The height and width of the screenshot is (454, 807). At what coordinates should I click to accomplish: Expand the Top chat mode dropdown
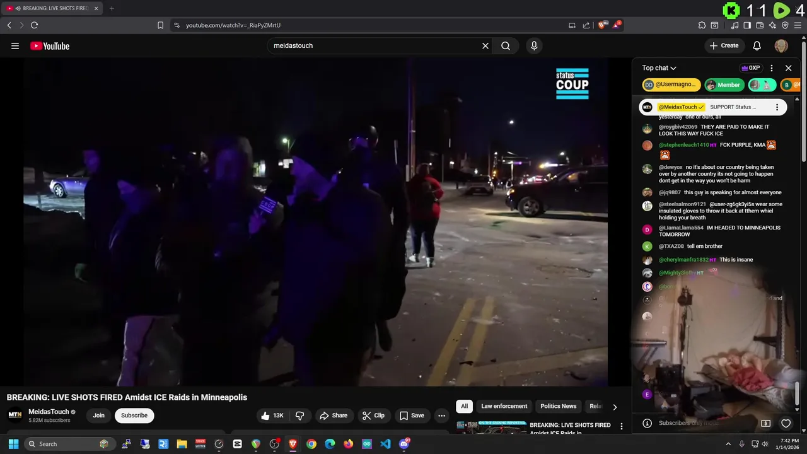(659, 68)
